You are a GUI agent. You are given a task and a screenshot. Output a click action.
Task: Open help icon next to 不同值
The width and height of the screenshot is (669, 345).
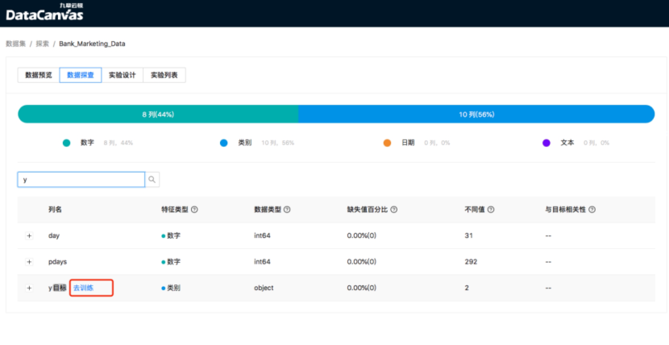coord(491,210)
